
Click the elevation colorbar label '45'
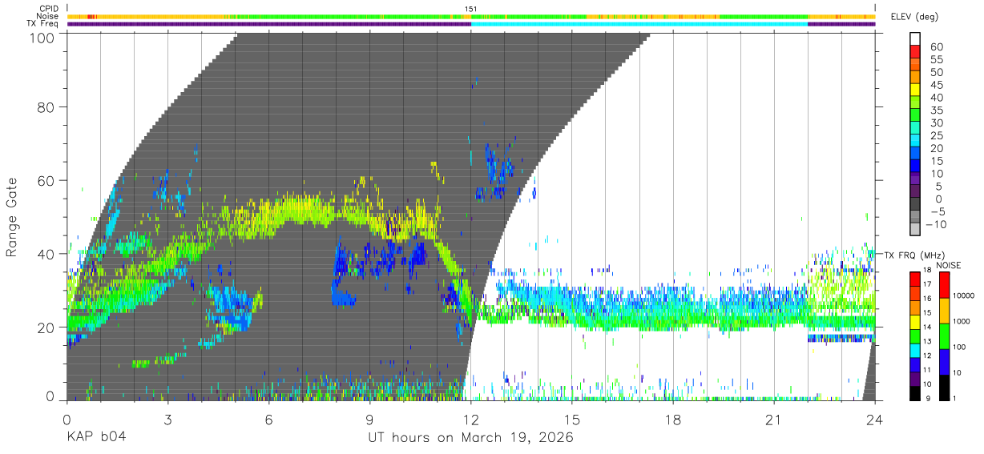(936, 85)
